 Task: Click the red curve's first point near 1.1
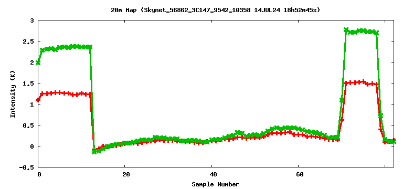38,100
